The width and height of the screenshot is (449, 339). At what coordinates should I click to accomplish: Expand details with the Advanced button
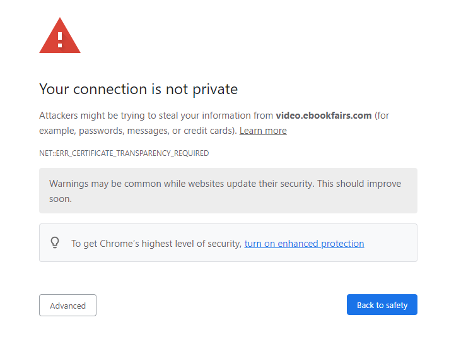tap(67, 305)
